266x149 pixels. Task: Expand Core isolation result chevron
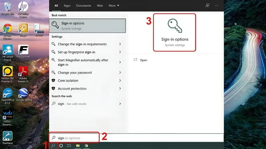coord(120,80)
